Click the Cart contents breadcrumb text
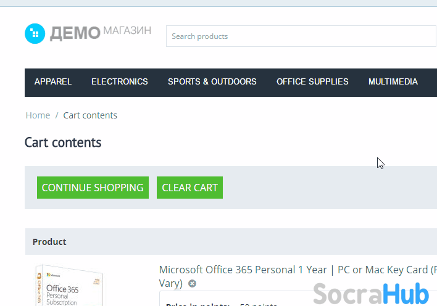The height and width of the screenshot is (306, 437). 90,115
